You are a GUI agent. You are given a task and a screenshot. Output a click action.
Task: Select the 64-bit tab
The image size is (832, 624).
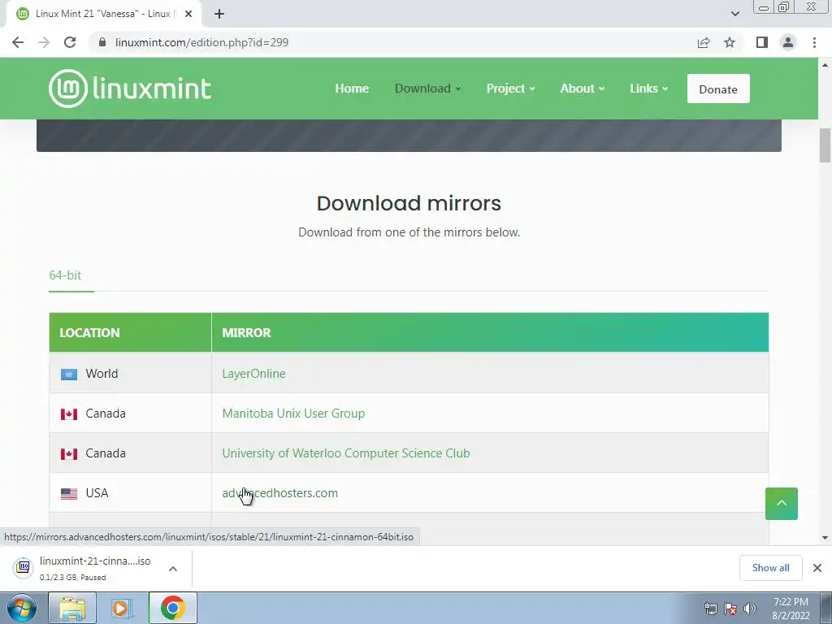(x=65, y=275)
